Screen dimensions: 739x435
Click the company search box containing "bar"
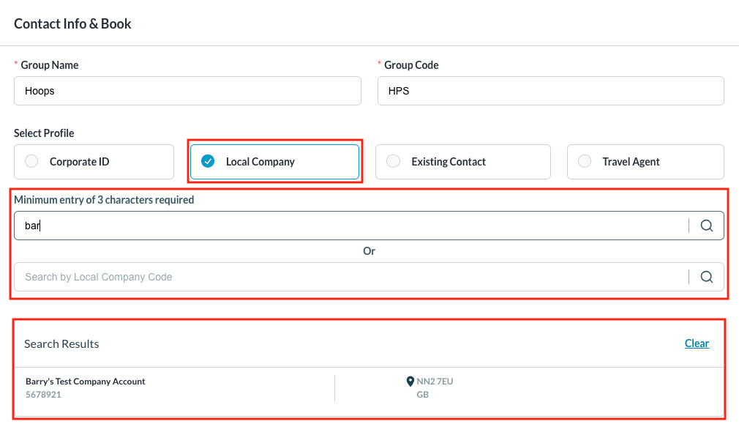tap(350, 226)
